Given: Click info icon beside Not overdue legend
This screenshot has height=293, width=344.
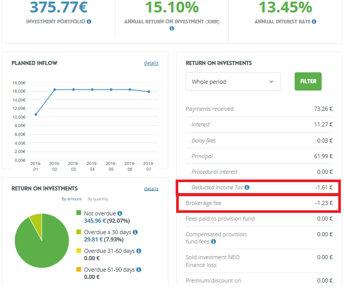Looking at the screenshot, I should 120,213.
